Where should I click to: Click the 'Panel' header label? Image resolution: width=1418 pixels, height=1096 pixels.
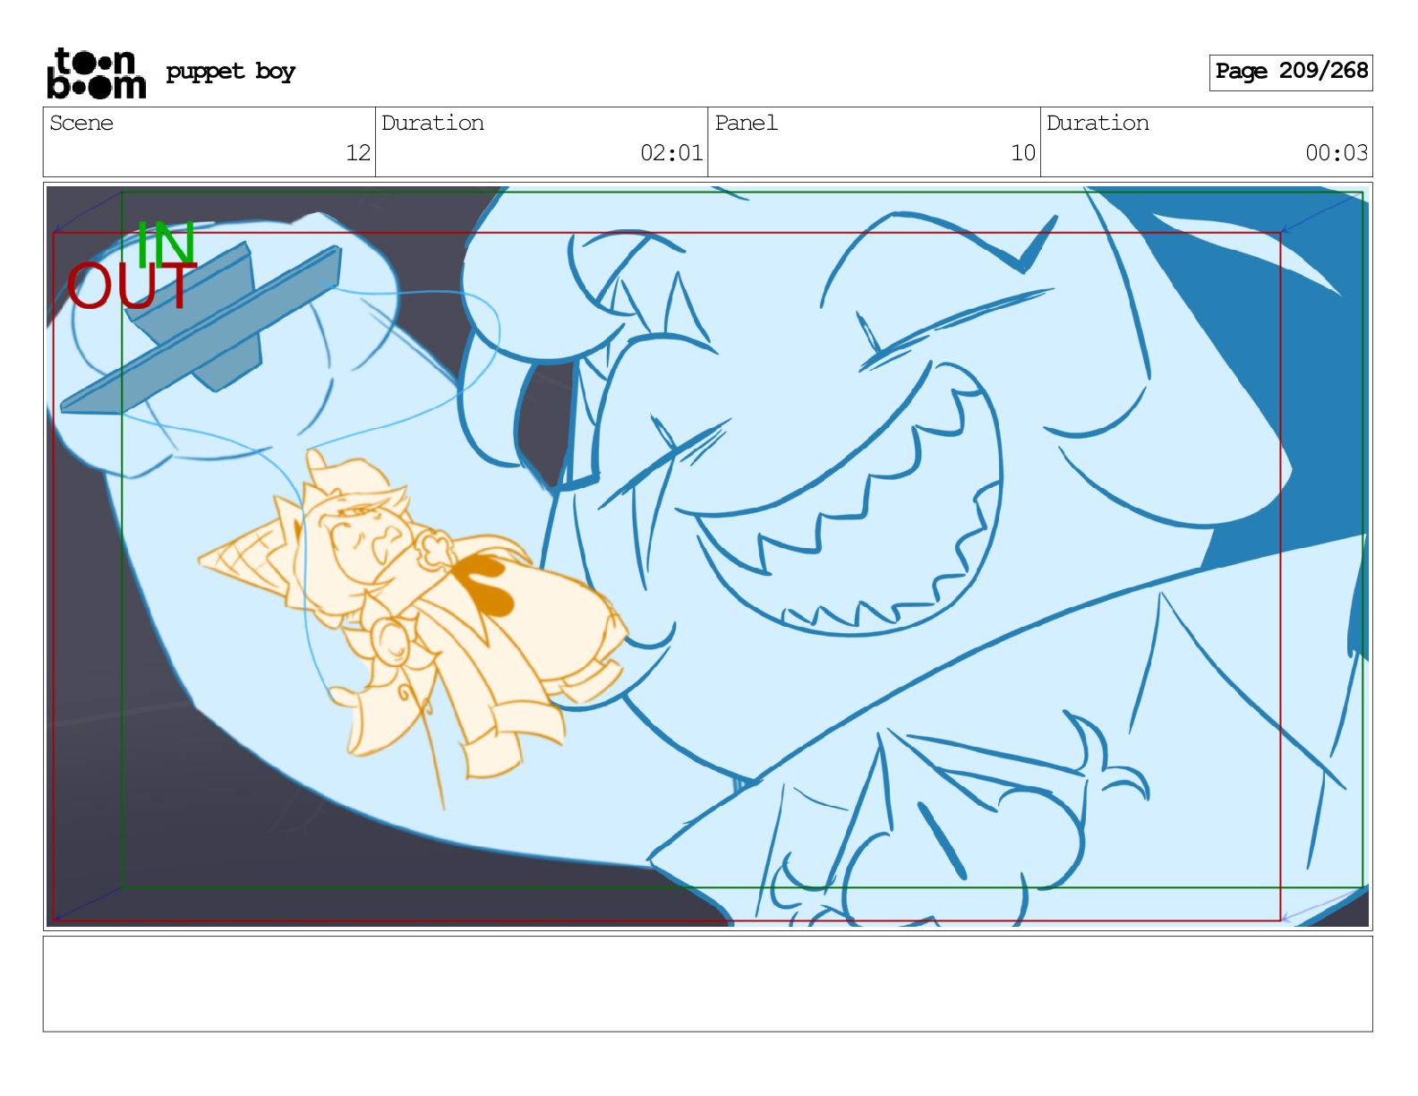pyautogui.click(x=746, y=123)
